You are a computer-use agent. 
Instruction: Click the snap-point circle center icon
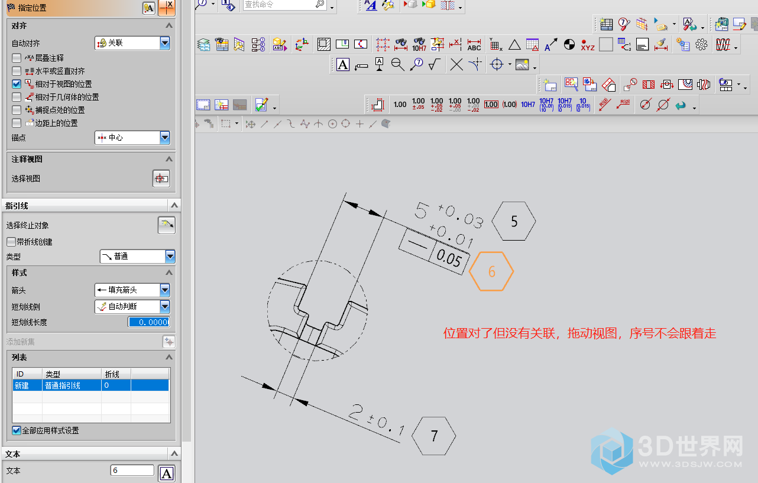332,124
